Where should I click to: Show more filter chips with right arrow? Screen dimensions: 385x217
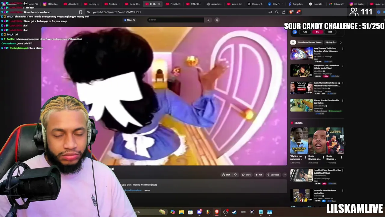point(341,42)
